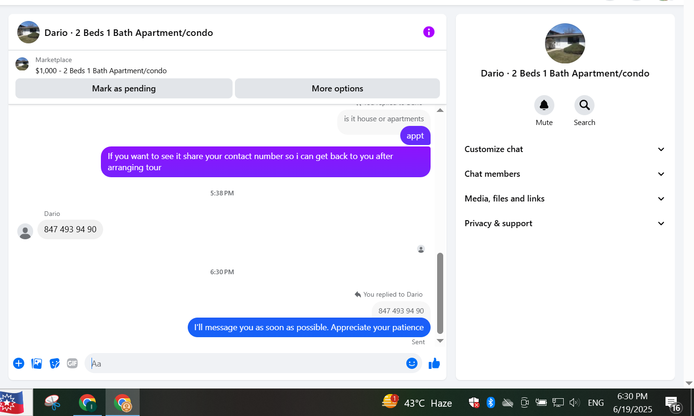This screenshot has width=694, height=416.
Task: Click the conversation title in chat header
Action: pyautogui.click(x=128, y=33)
